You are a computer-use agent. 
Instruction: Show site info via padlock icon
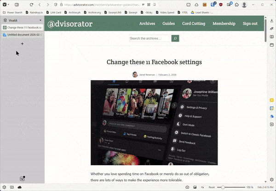point(61,5)
